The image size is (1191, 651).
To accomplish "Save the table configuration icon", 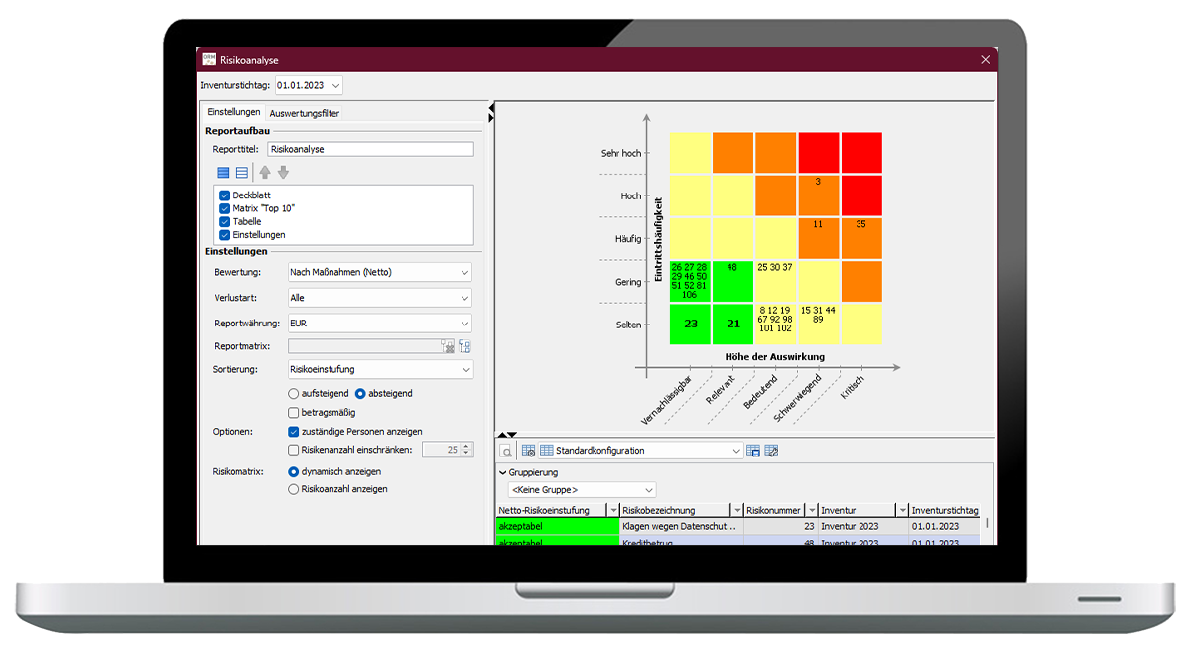I will tap(753, 451).
